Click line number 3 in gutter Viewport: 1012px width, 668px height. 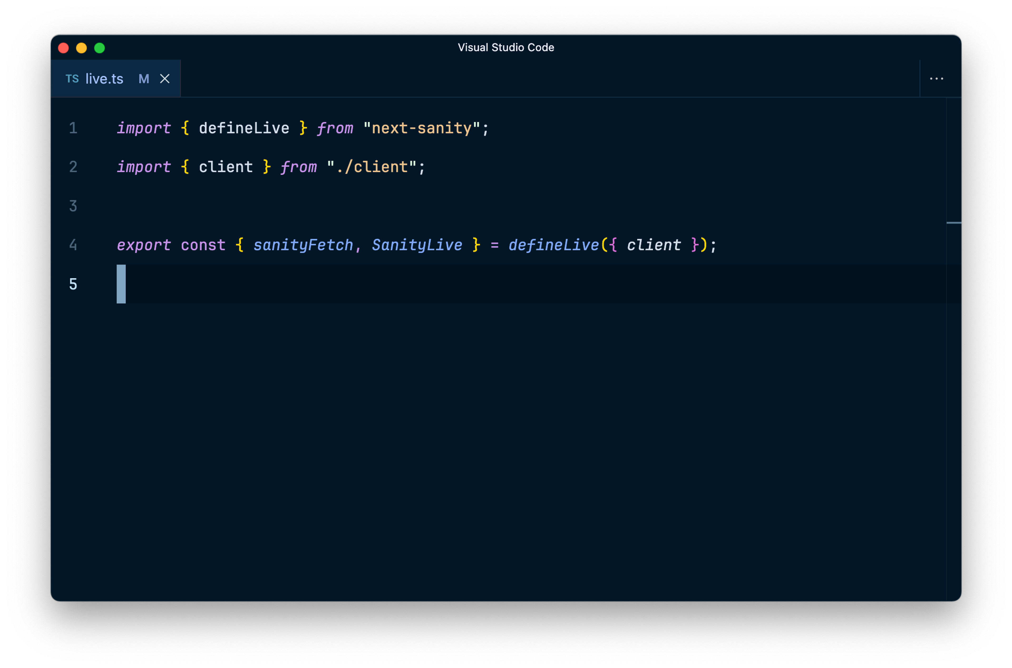(73, 206)
